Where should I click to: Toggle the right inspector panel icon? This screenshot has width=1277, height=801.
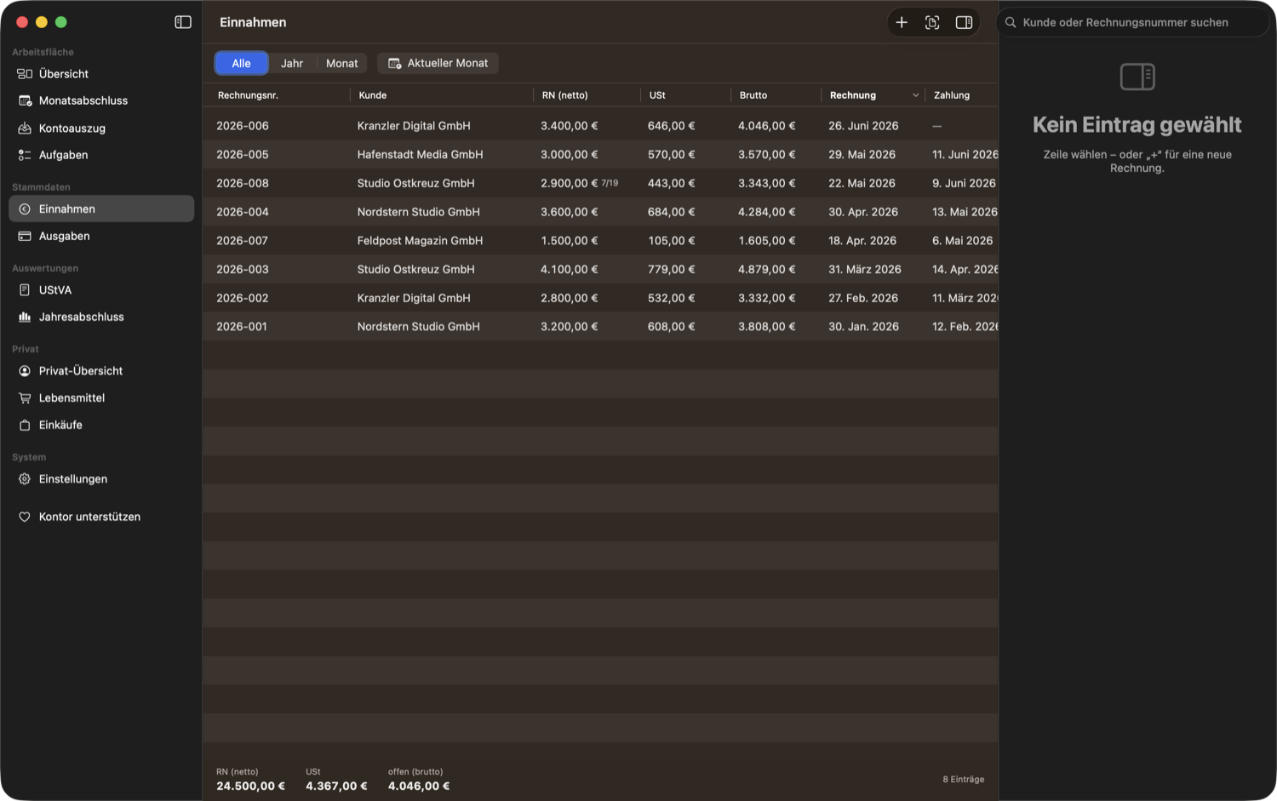964,22
